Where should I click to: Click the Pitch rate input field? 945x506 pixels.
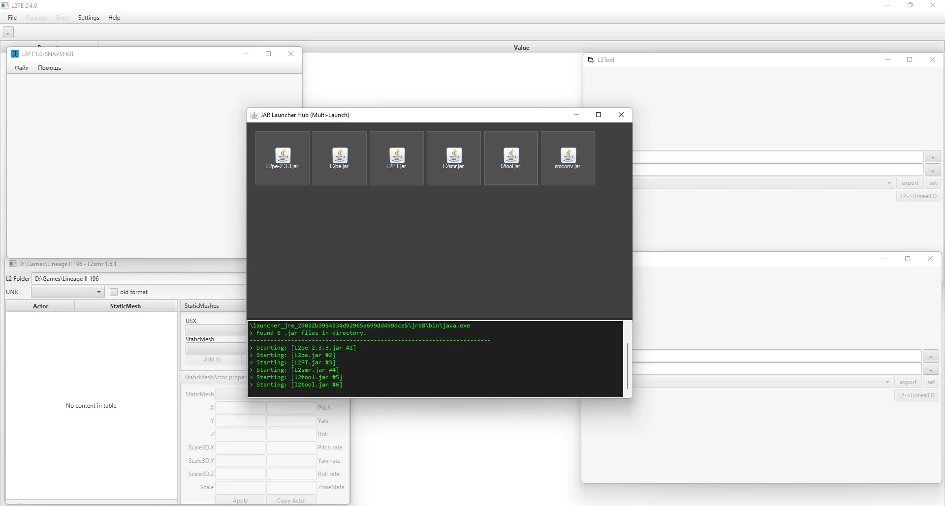coord(291,447)
